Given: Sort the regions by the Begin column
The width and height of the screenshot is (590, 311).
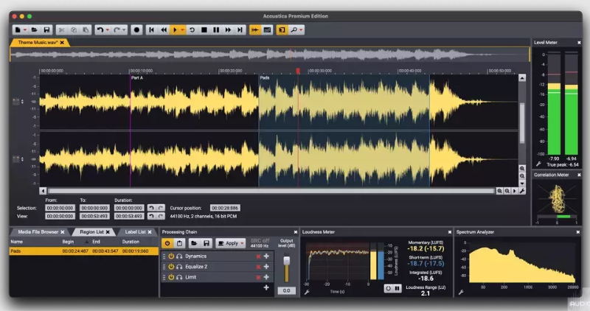Looking at the screenshot, I should point(68,242).
